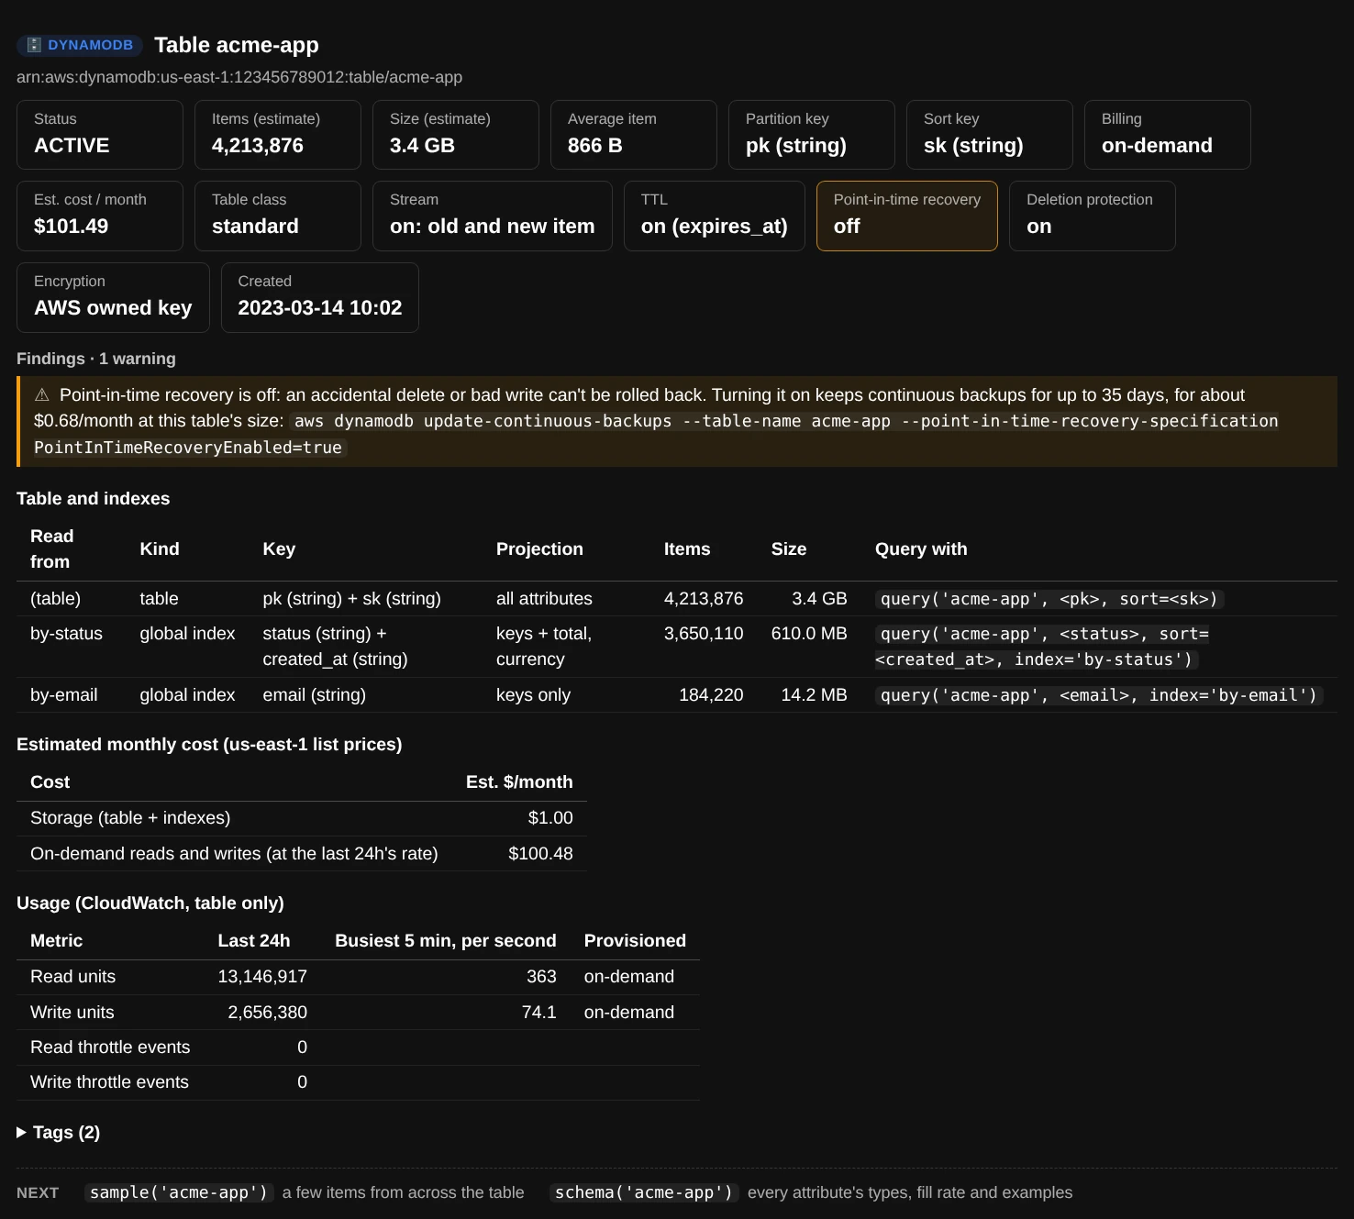
Task: Click the by-status index name
Action: (x=66, y=634)
